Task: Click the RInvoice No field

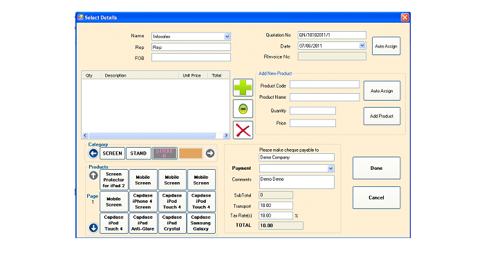Action: (332, 57)
